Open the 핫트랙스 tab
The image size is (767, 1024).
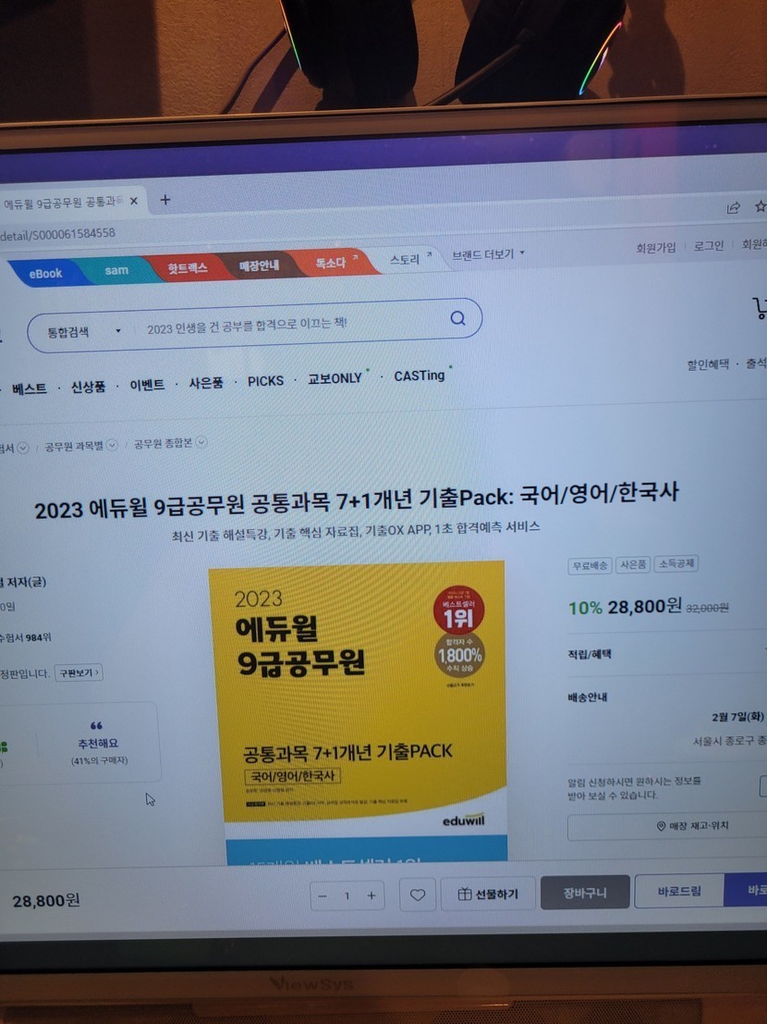(x=187, y=269)
